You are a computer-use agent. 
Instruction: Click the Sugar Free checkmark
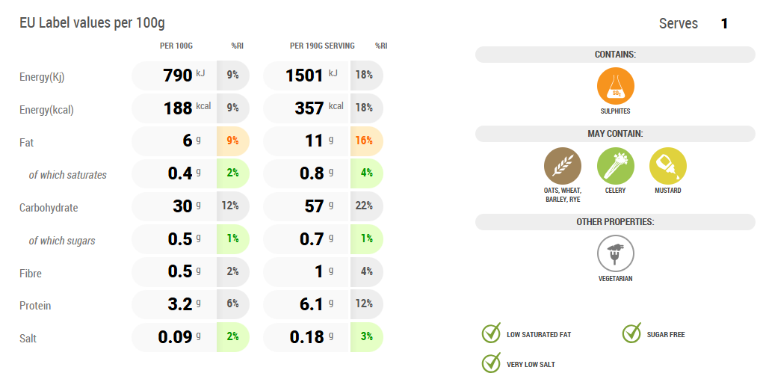click(631, 333)
